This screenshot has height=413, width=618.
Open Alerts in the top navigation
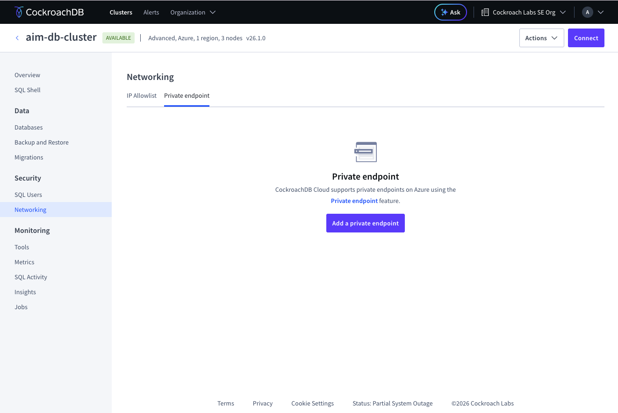[x=151, y=12]
